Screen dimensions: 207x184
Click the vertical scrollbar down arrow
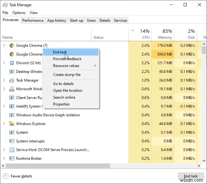(x=204, y=160)
